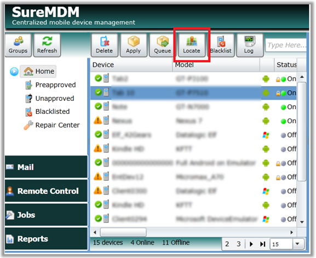
Task: Click lock icon on Micromax_A70 row
Action: coord(278,177)
